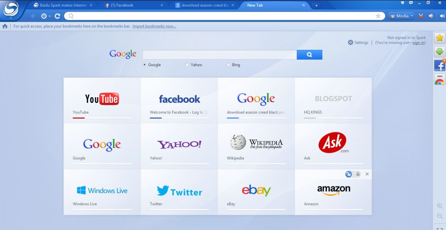Open the feedback speech bubble icon
Screen dimensions: 446x230
[x=411, y=3]
